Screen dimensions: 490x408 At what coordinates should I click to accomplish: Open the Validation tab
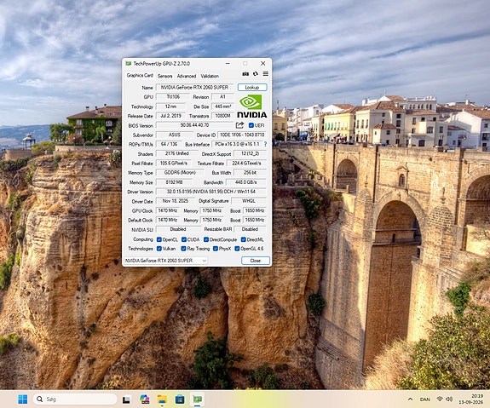[x=210, y=76]
